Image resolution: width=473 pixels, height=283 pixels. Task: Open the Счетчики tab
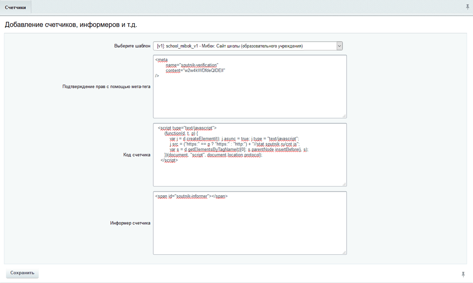click(x=15, y=7)
